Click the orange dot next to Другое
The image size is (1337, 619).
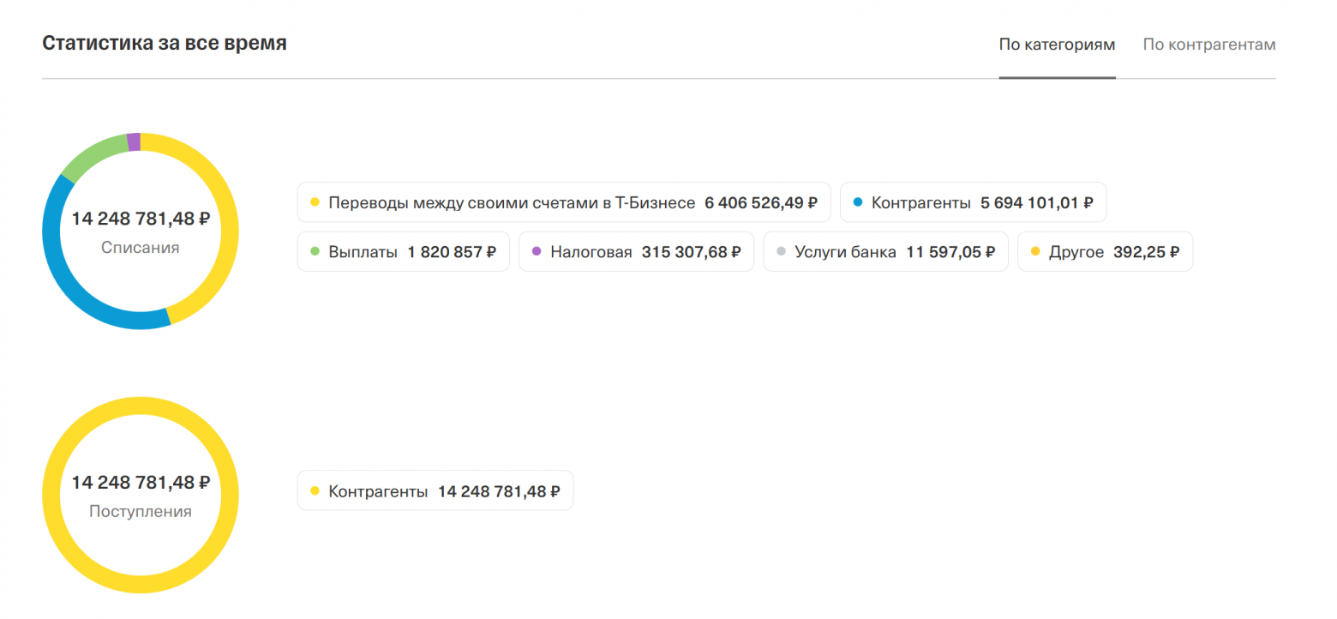pos(1035,252)
